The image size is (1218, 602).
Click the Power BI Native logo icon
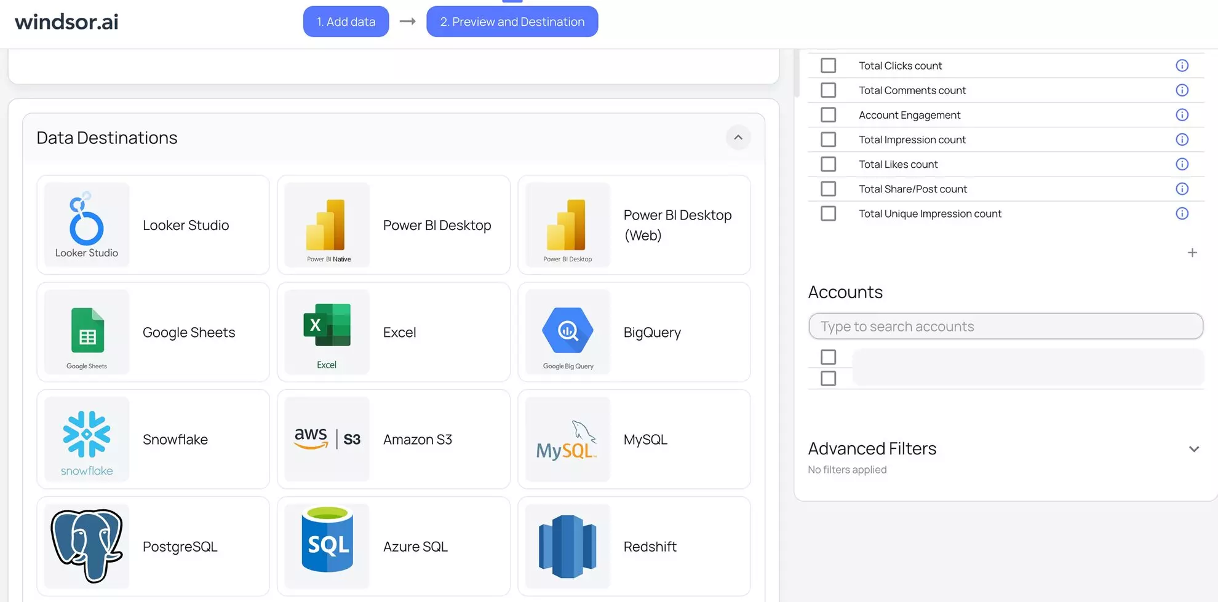[x=327, y=224]
